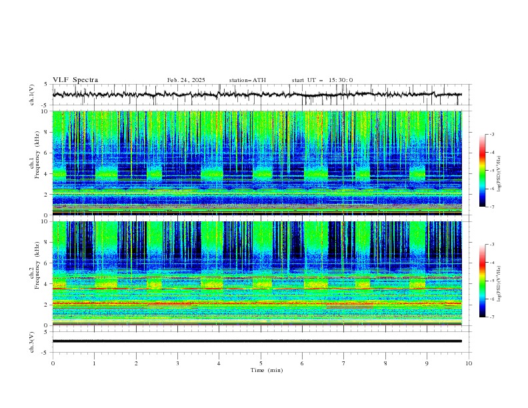The image size is (528, 408).
Task: Click the "6" kHz tick of ch.1 spectrogram
Action: [x=47, y=153]
